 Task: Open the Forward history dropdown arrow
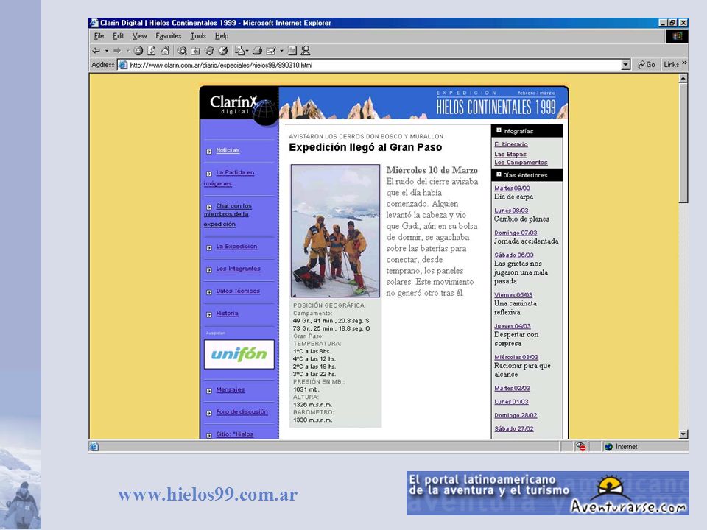(127, 51)
